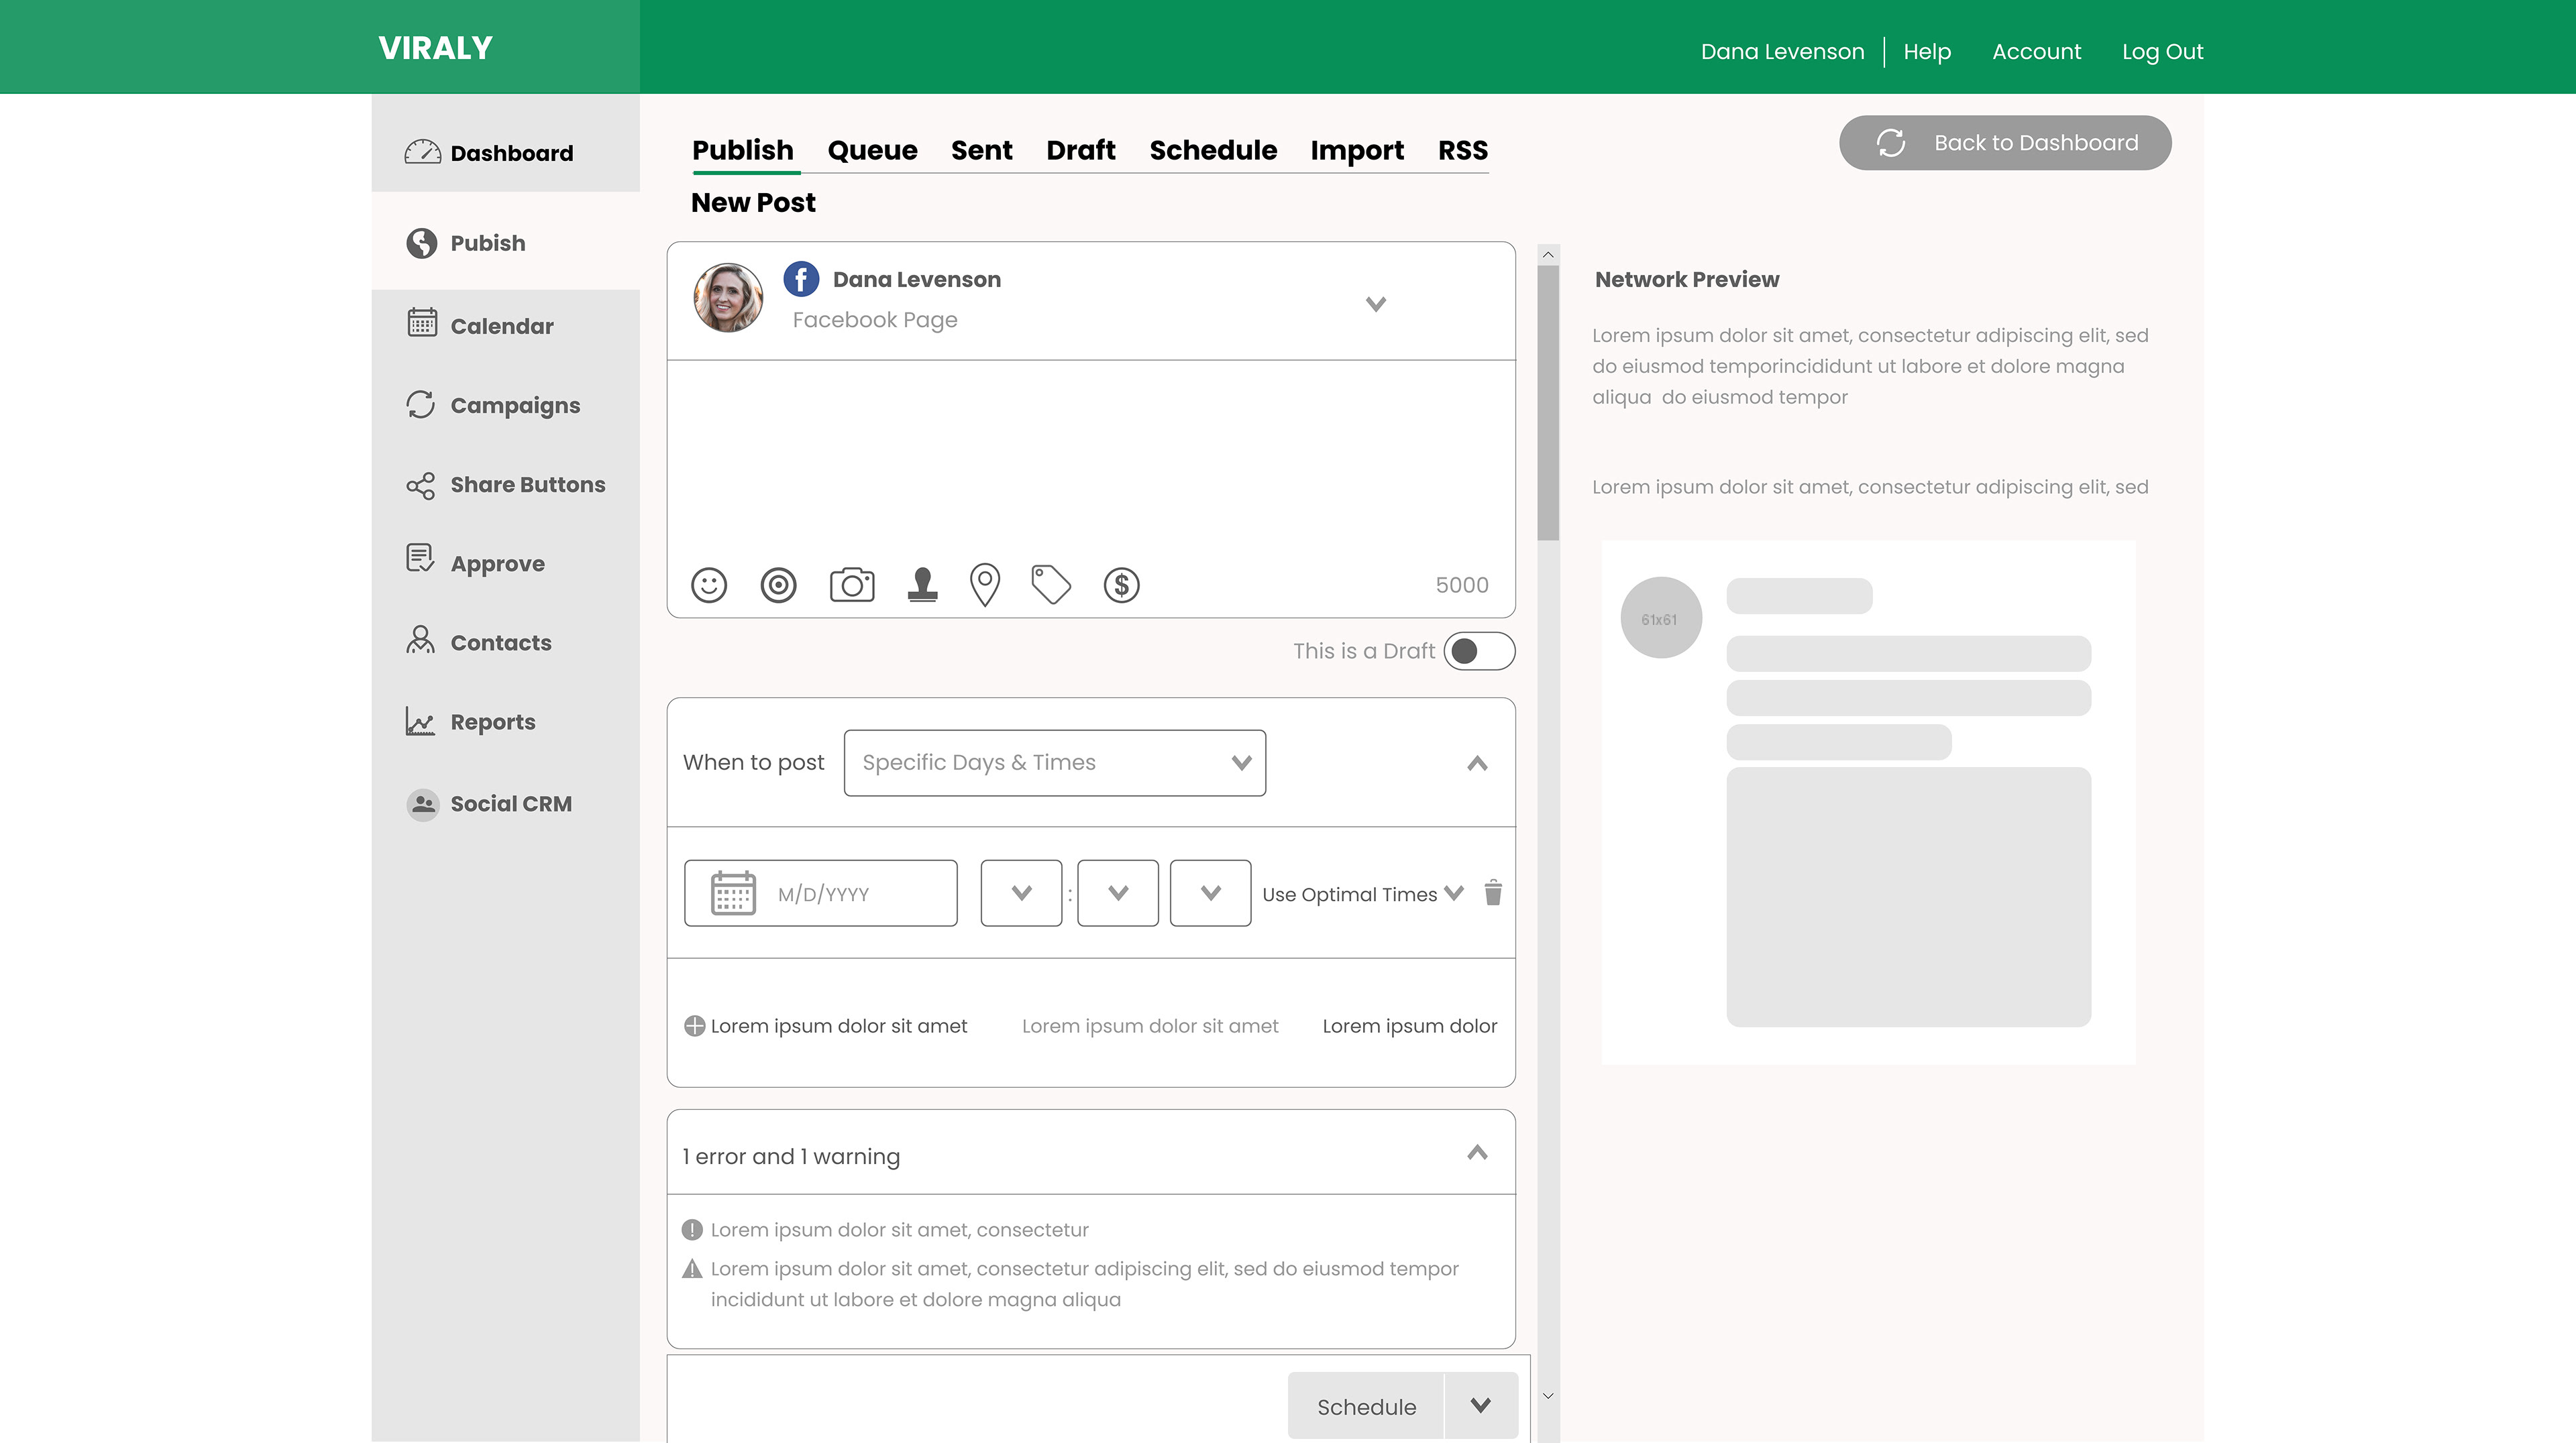This screenshot has height=1443, width=2576.
Task: Collapse the 1 error and 1 warning panel
Action: tap(1477, 1153)
